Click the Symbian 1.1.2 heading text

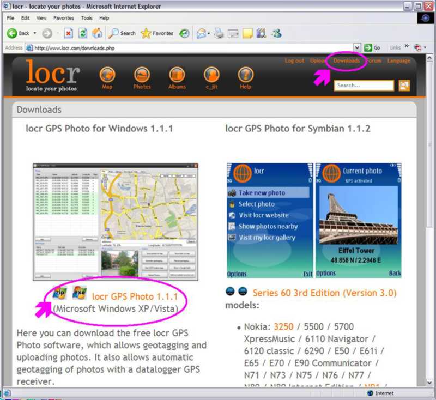click(x=298, y=129)
